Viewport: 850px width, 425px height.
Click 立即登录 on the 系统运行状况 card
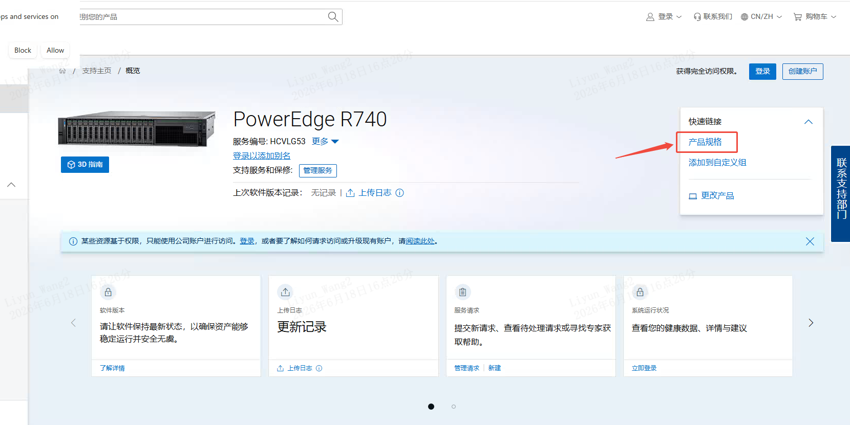644,368
